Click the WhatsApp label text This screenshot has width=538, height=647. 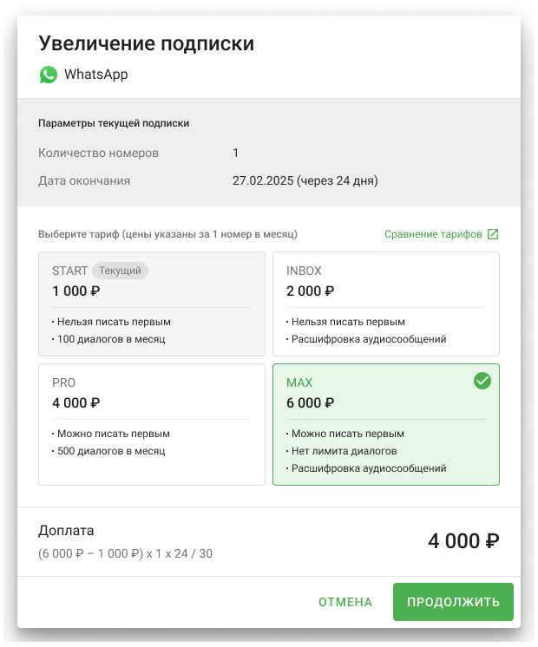click(96, 75)
